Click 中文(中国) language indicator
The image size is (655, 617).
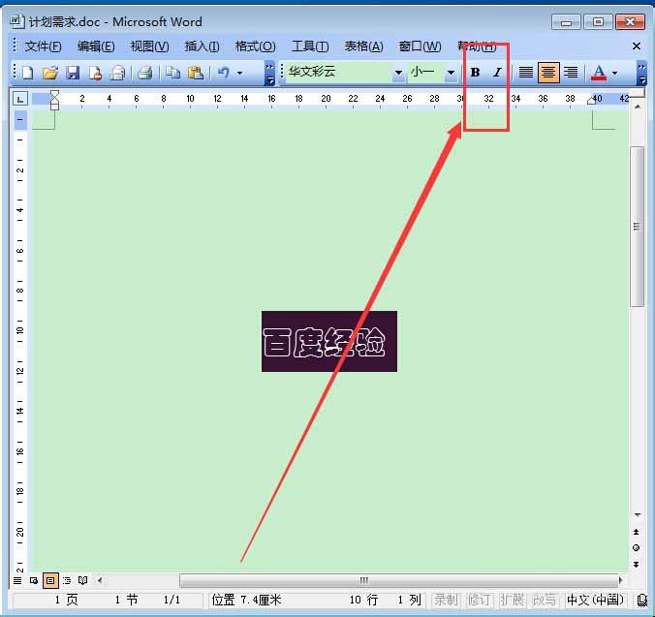(595, 600)
